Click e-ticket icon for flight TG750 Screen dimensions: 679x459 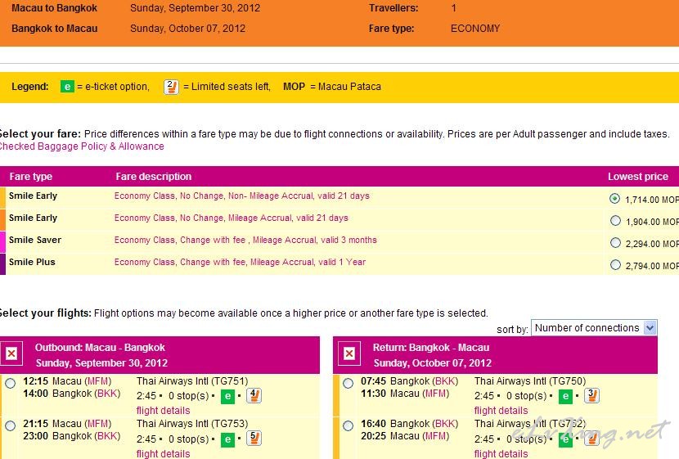(x=565, y=397)
